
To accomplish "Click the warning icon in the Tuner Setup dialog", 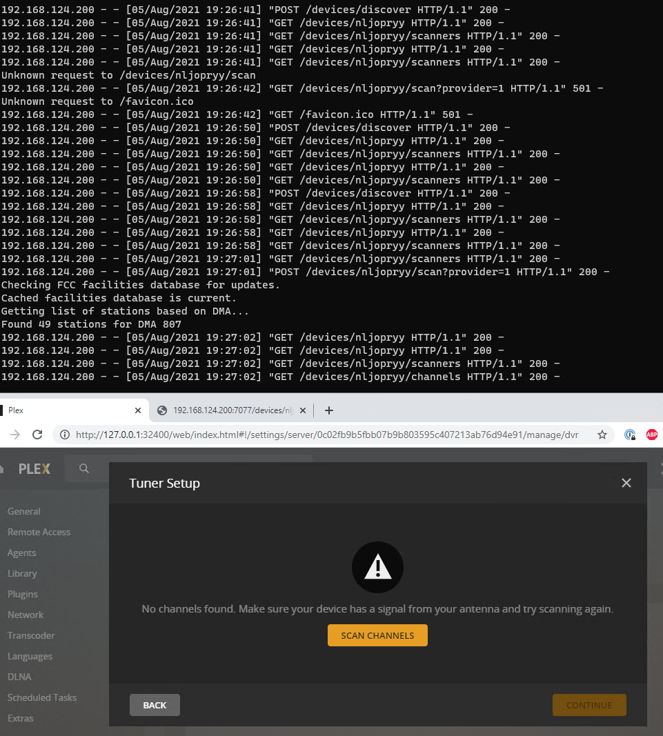I will (x=377, y=567).
